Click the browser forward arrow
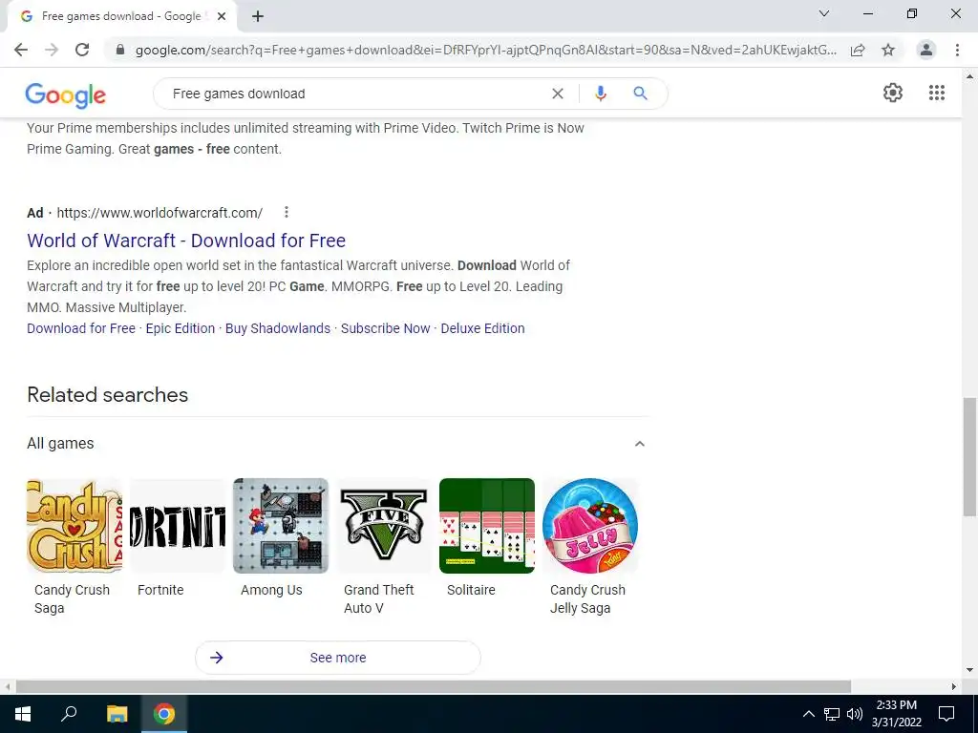Image resolution: width=978 pixels, height=733 pixels. coord(52,50)
